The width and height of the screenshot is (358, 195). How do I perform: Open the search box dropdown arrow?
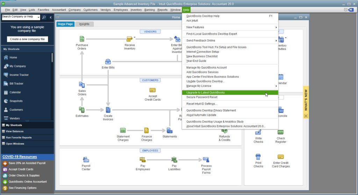tap(38, 17)
